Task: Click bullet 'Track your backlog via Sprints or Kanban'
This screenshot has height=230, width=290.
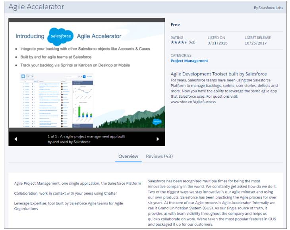Action: (x=75, y=65)
